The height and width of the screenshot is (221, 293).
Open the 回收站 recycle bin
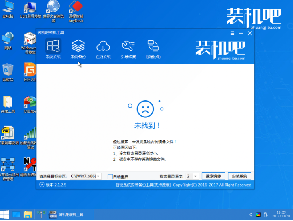click(x=8, y=72)
